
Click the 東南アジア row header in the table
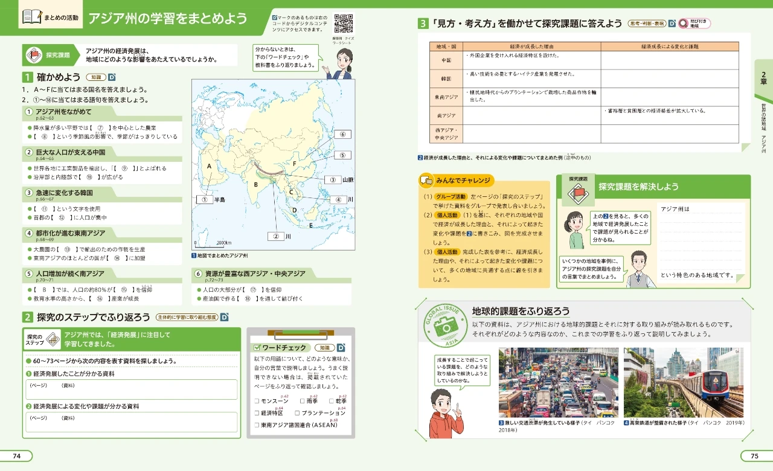point(446,97)
